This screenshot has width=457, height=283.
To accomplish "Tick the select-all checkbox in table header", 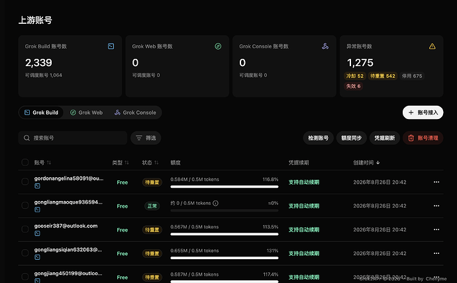I will tap(25, 162).
